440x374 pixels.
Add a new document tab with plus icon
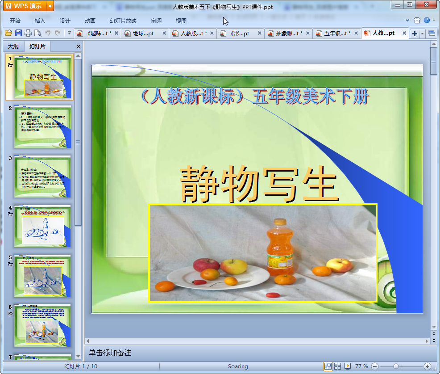click(x=415, y=34)
